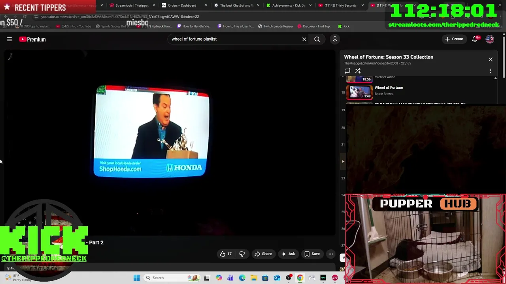Open the account avatar menu
The height and width of the screenshot is (284, 506).
[490, 39]
